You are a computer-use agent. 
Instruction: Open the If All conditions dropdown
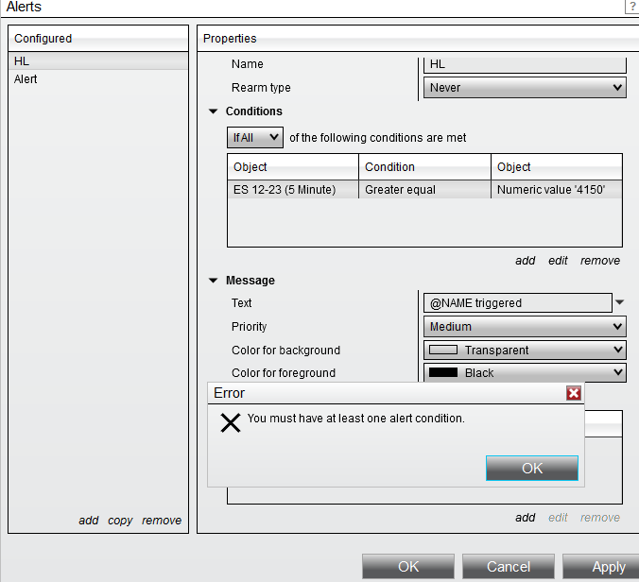[x=254, y=138]
